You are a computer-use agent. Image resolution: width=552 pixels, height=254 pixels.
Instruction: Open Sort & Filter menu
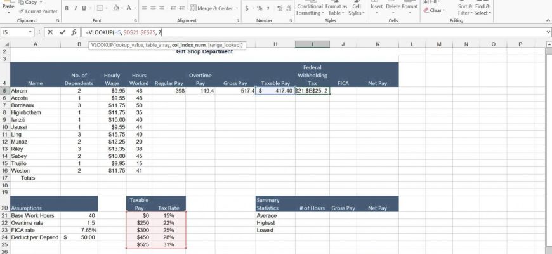coord(464,9)
